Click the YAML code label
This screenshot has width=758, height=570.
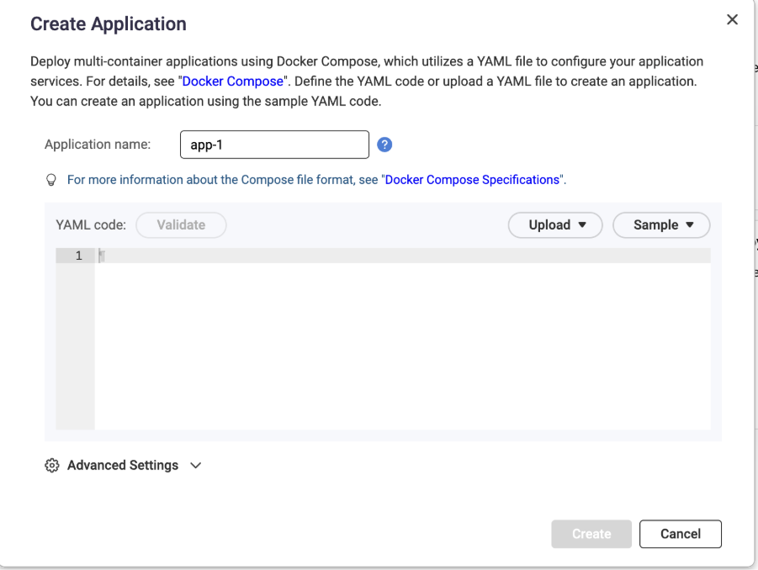coord(91,225)
